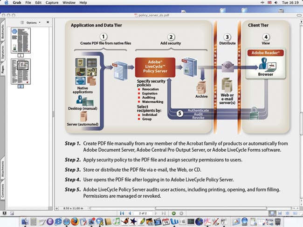Open the Signatures side tab
This screenshot has width=303, height=227.
(x=2, y=52)
